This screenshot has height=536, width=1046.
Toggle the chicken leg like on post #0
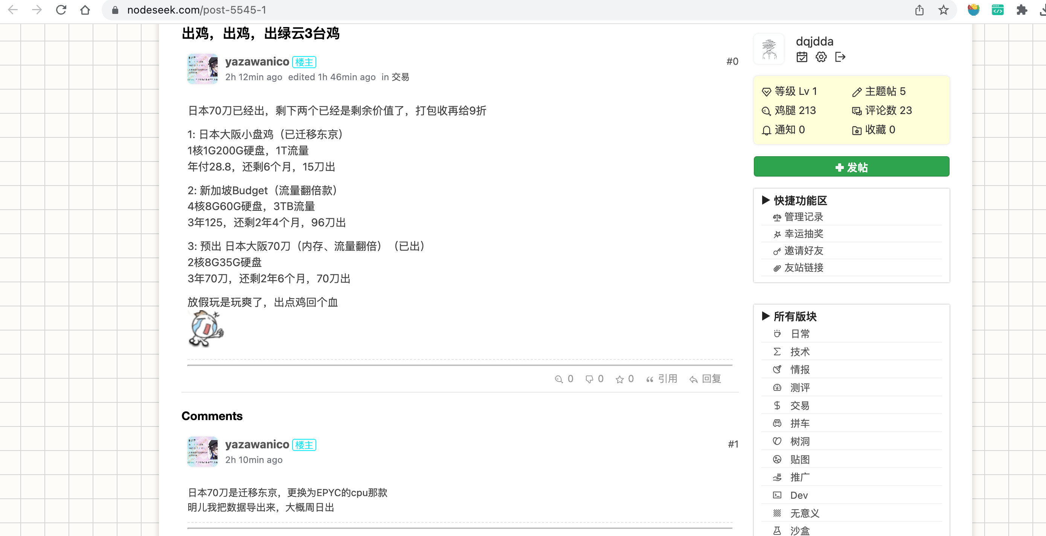(x=559, y=379)
